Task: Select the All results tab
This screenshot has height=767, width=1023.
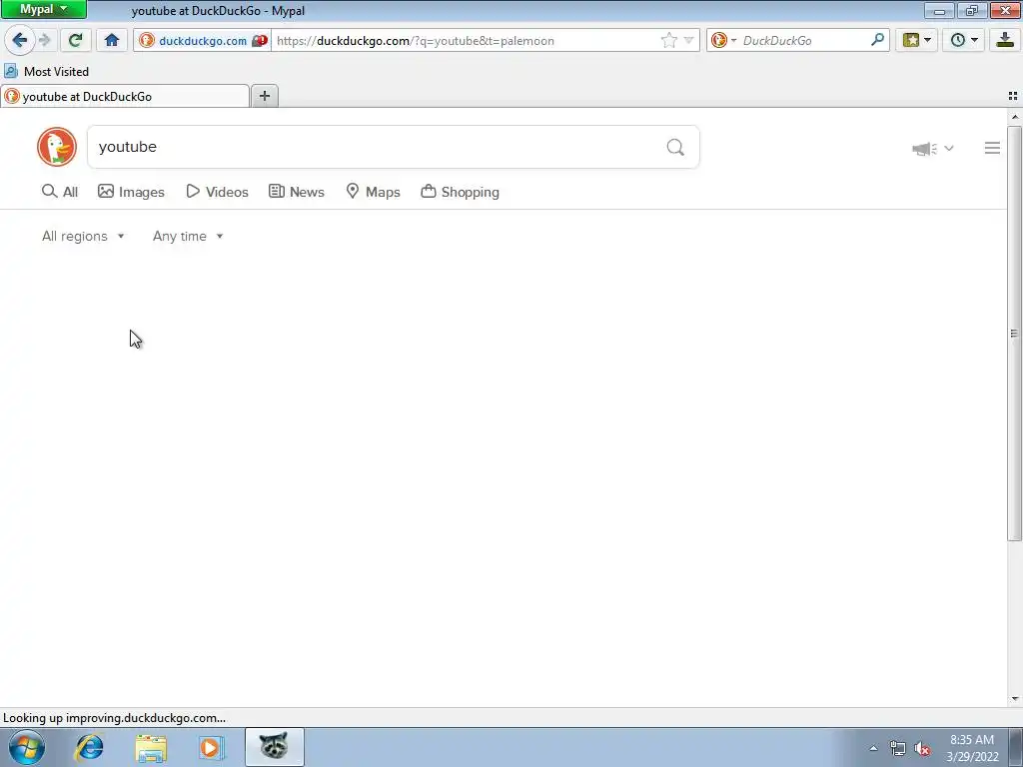Action: tap(60, 192)
